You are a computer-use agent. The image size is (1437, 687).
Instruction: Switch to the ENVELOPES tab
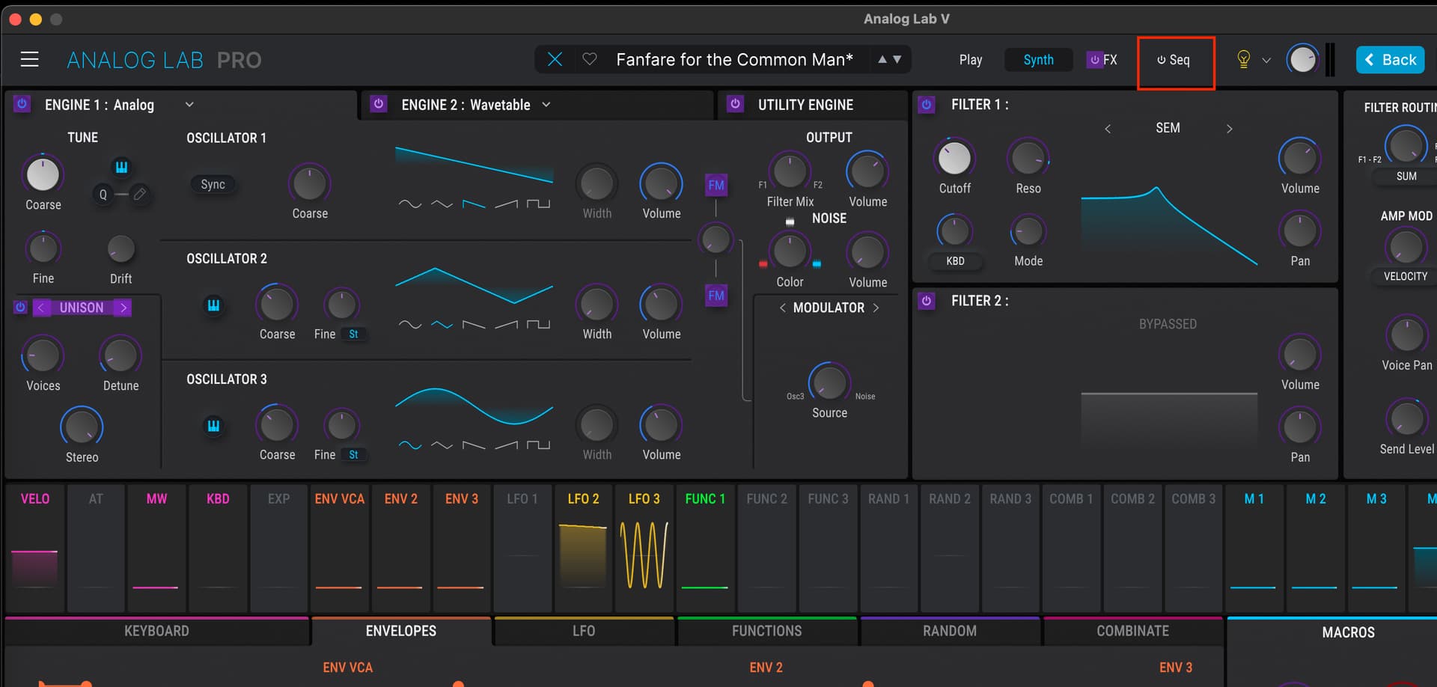click(401, 631)
